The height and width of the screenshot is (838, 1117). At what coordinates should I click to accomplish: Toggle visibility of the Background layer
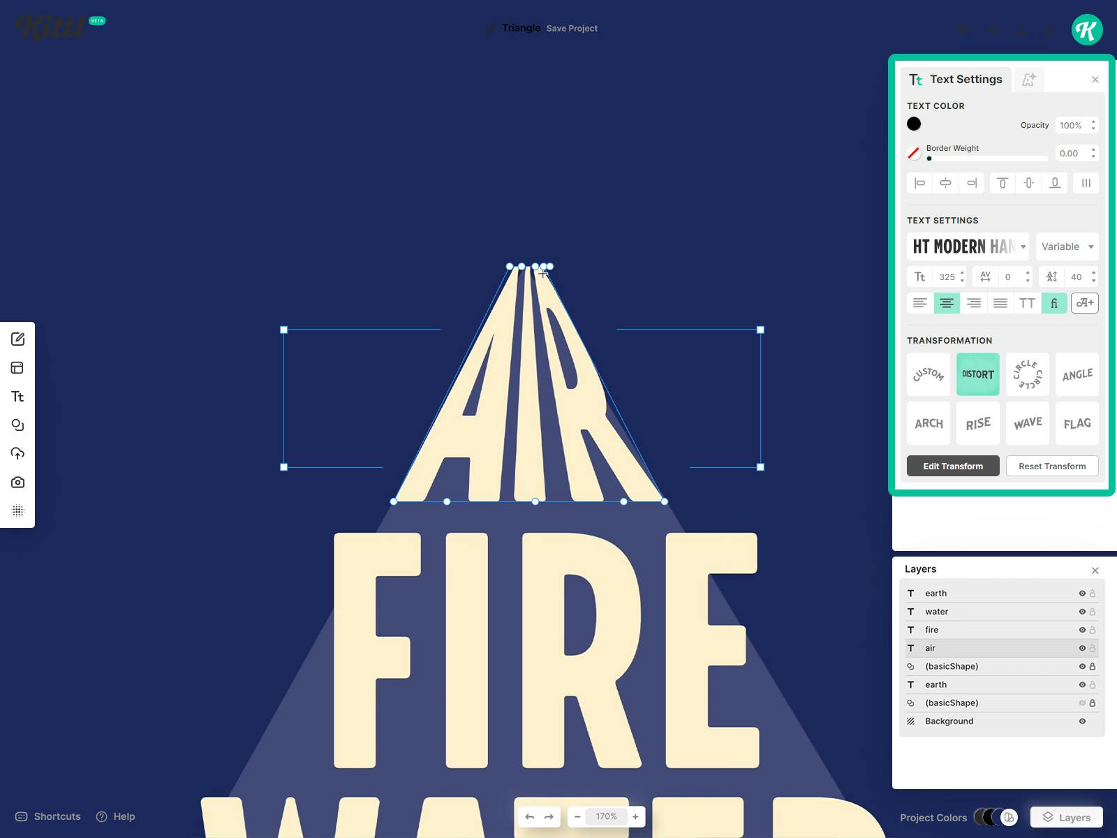coord(1081,721)
